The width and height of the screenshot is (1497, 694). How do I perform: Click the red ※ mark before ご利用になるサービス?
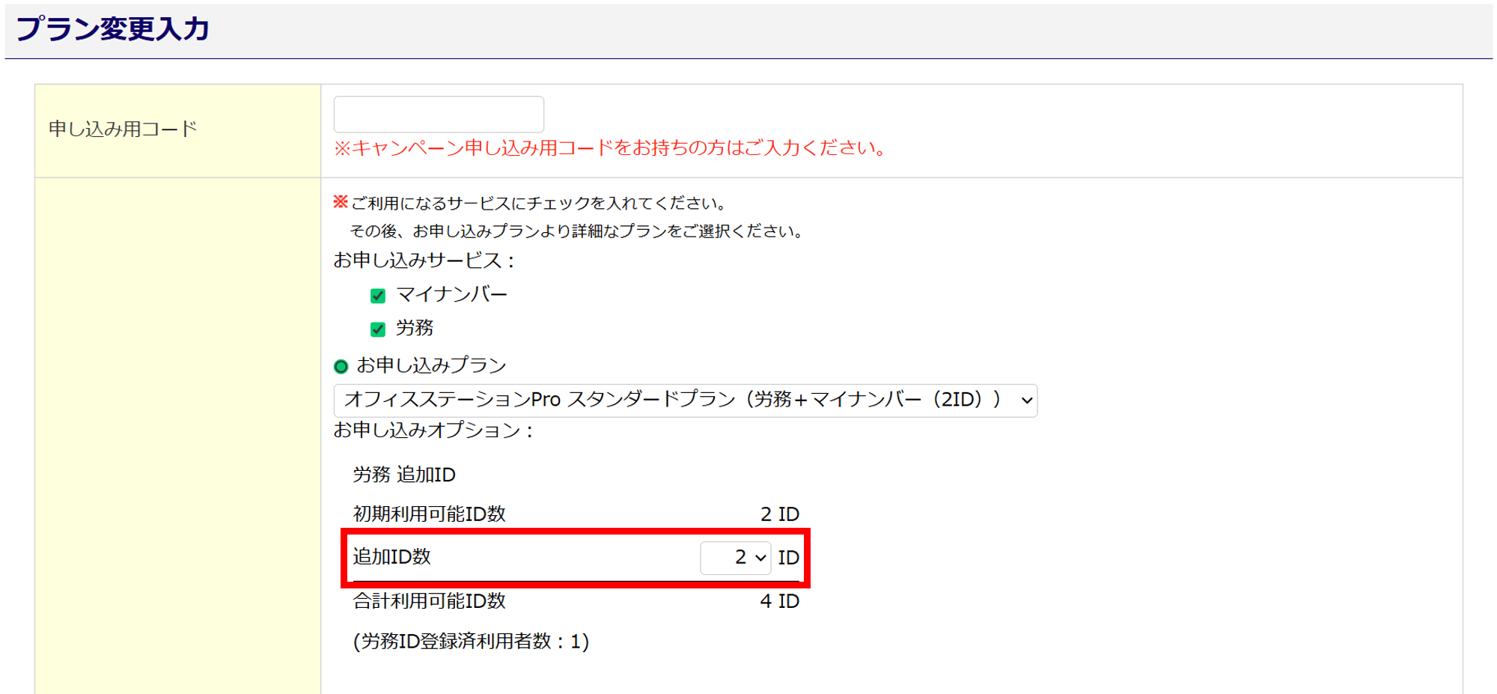pos(341,202)
